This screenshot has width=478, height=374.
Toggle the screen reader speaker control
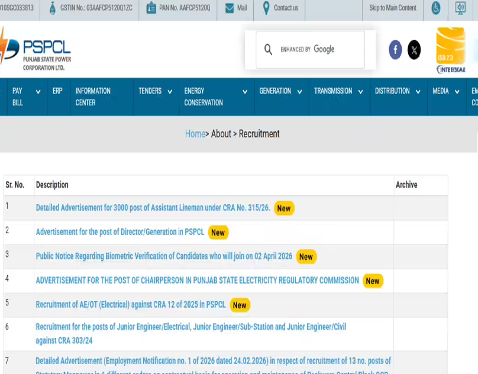(460, 8)
